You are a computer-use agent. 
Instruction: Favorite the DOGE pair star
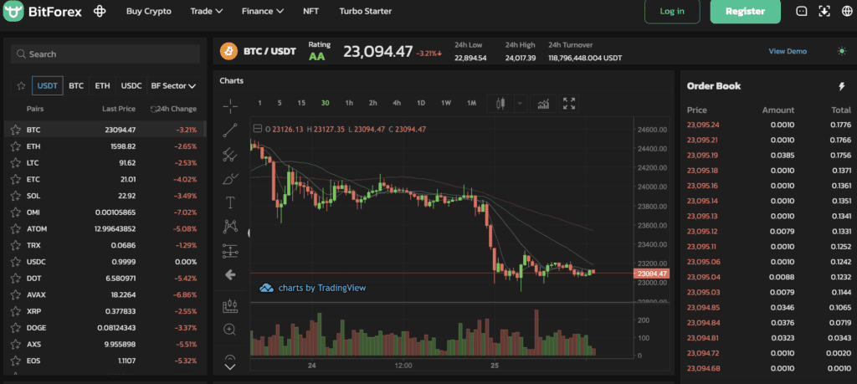point(15,328)
